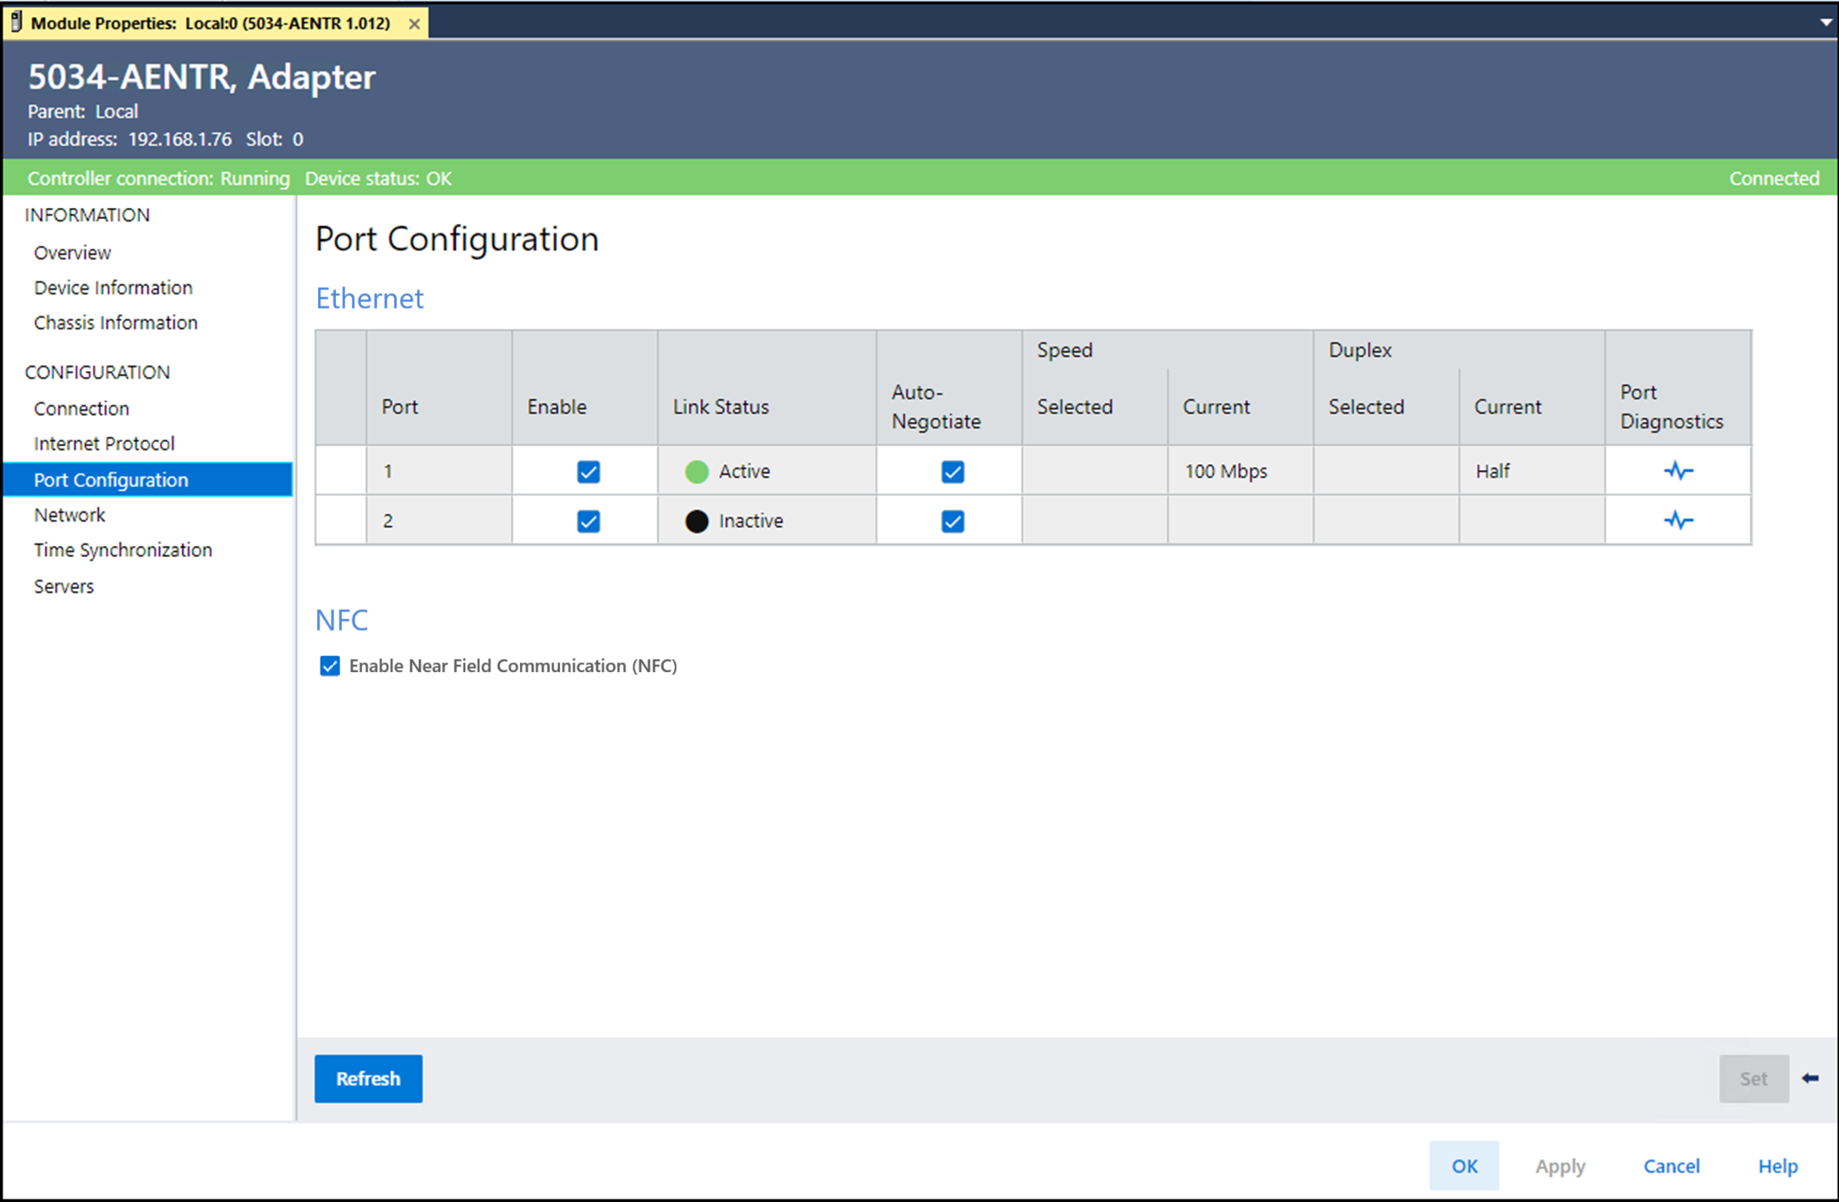
Task: Open Port 1 Selected Speed cell
Action: 1094,471
